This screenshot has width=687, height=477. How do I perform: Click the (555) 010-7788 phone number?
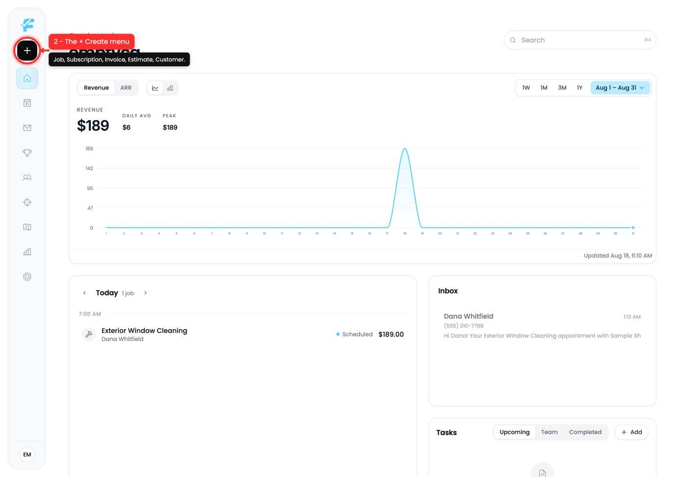pos(464,326)
